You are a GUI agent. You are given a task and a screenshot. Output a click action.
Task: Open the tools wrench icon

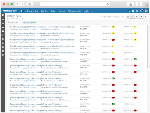click(x=133, y=11)
